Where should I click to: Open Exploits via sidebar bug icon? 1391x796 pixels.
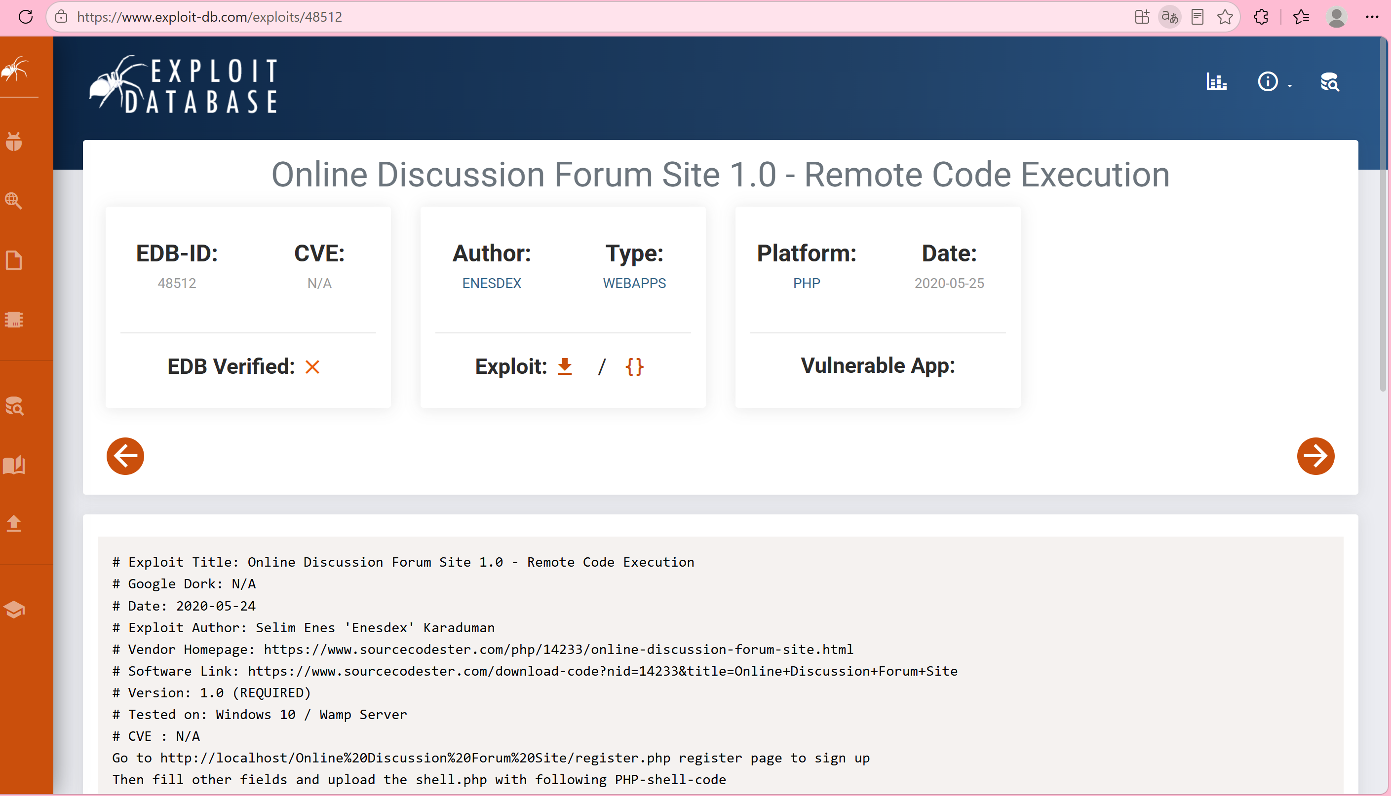(14, 142)
